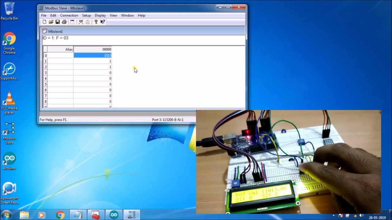The width and height of the screenshot is (392, 220).
Task: Click the Print toolbar icon
Action: (64, 22)
